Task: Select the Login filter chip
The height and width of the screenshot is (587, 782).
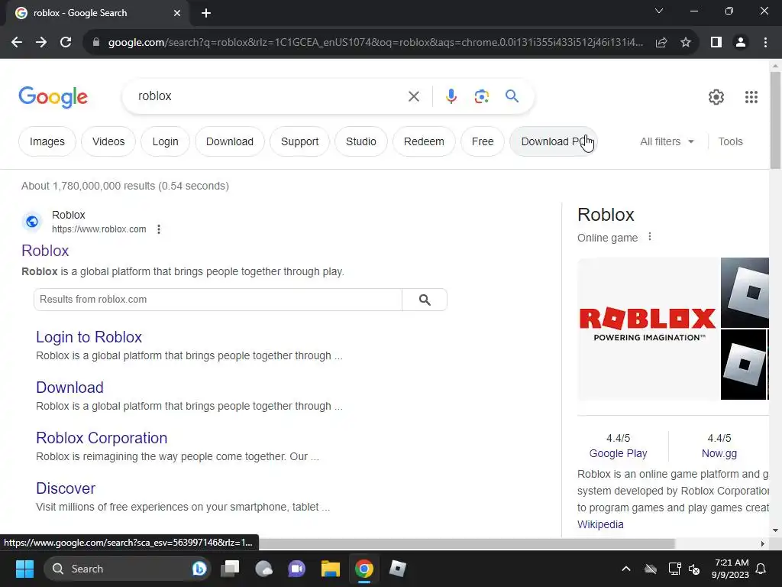Action: [165, 141]
